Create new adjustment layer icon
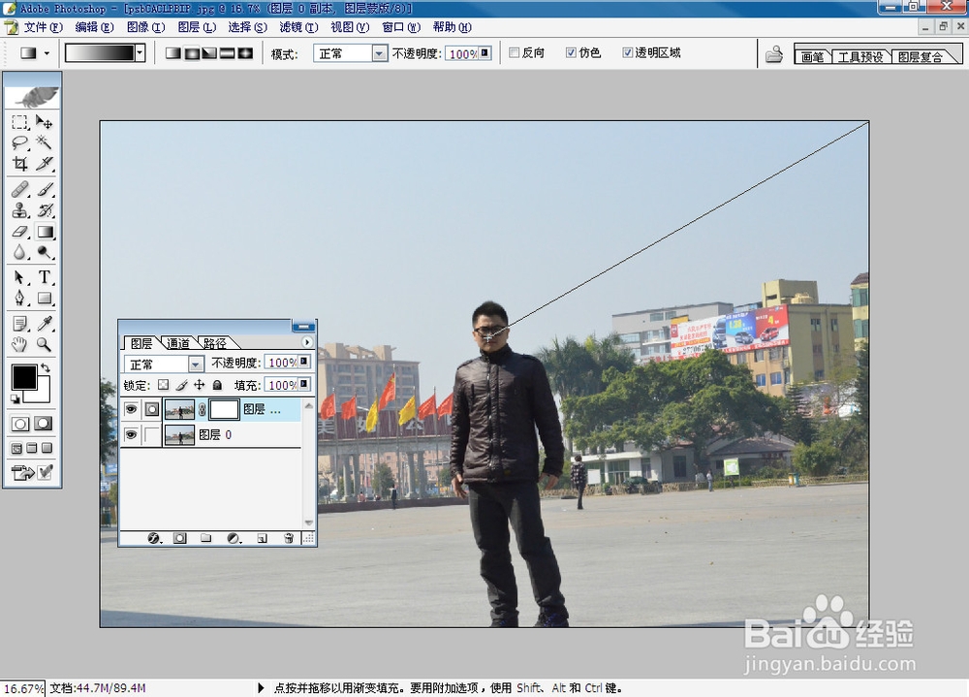This screenshot has height=697, width=969. pyautogui.click(x=233, y=538)
